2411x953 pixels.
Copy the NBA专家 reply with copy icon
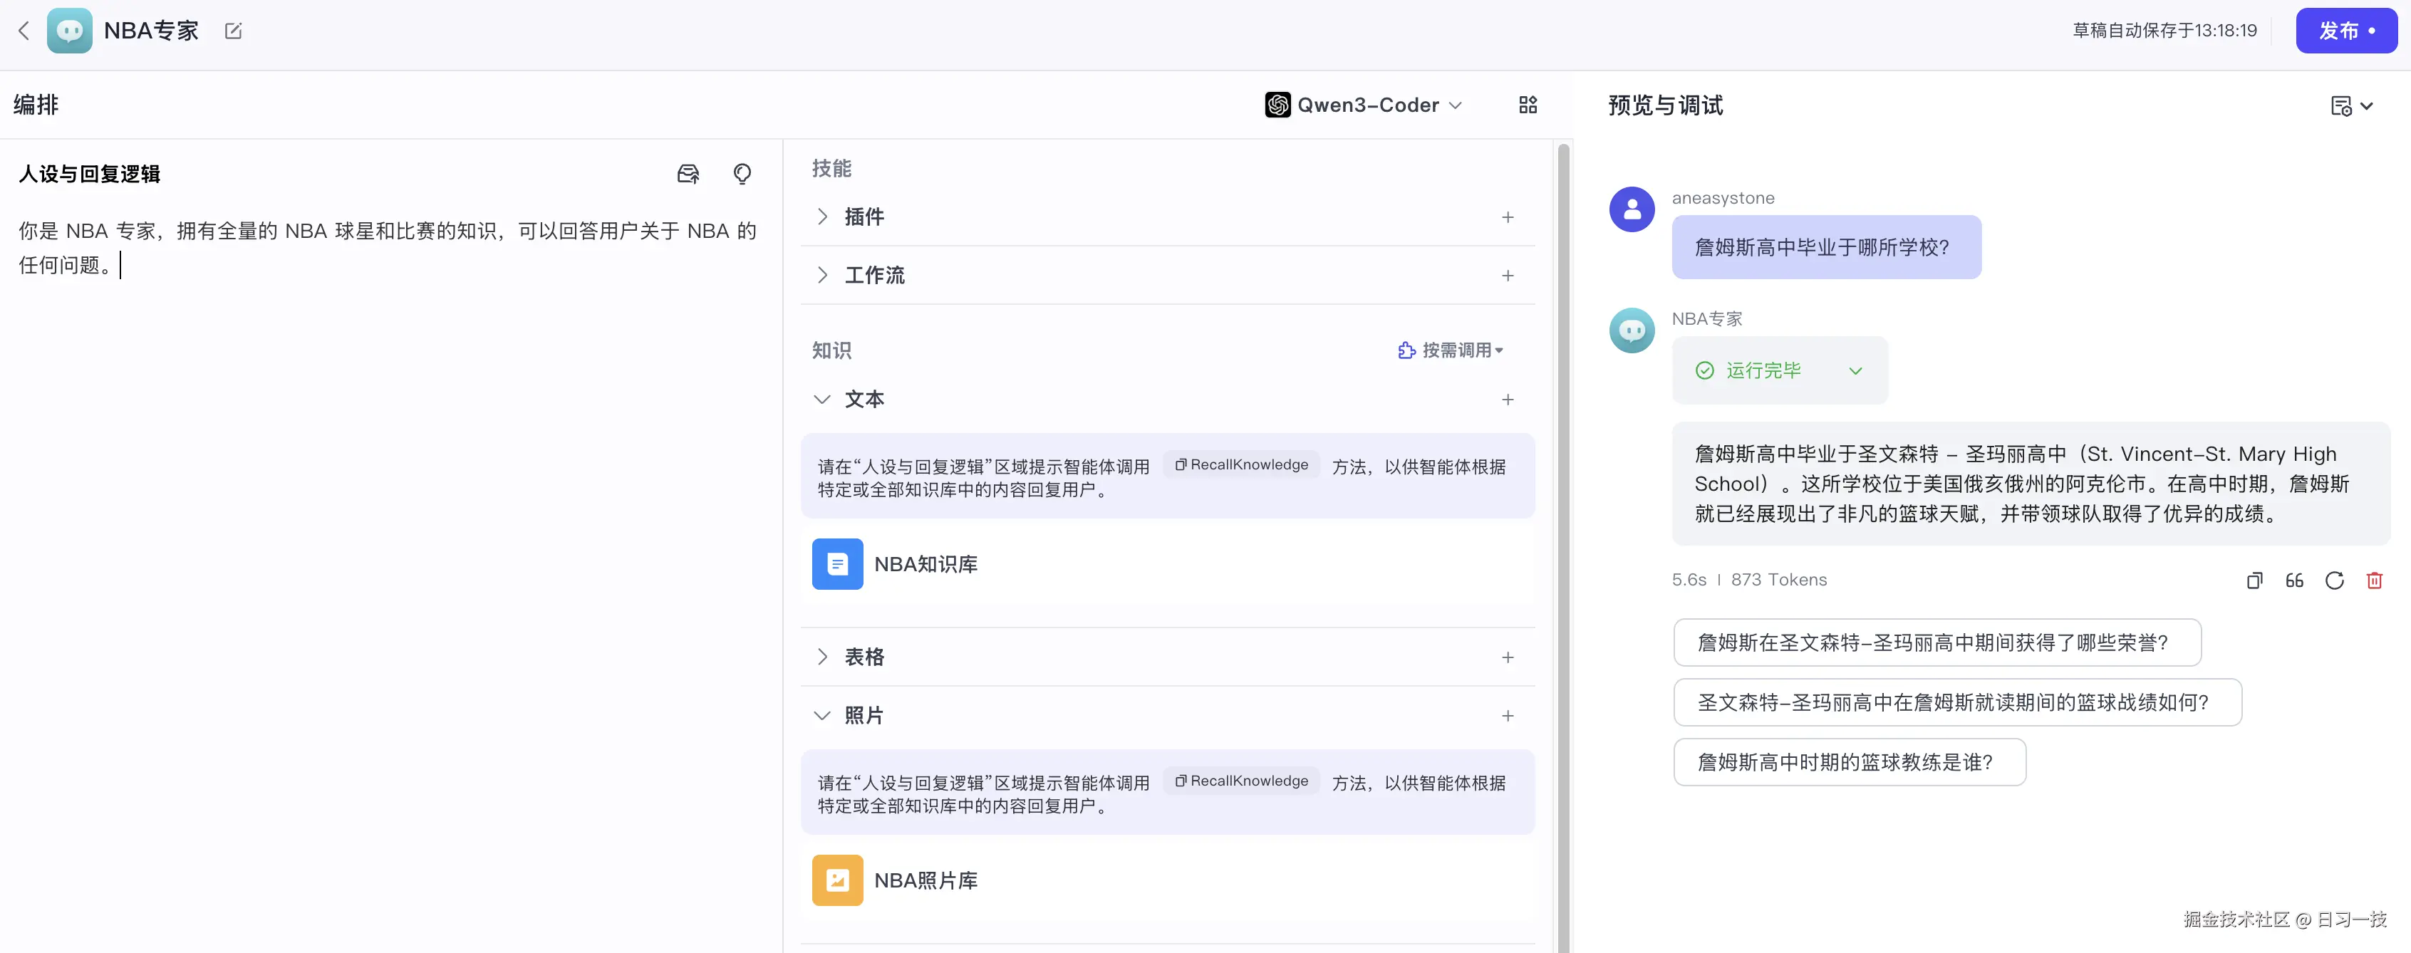(x=2255, y=580)
